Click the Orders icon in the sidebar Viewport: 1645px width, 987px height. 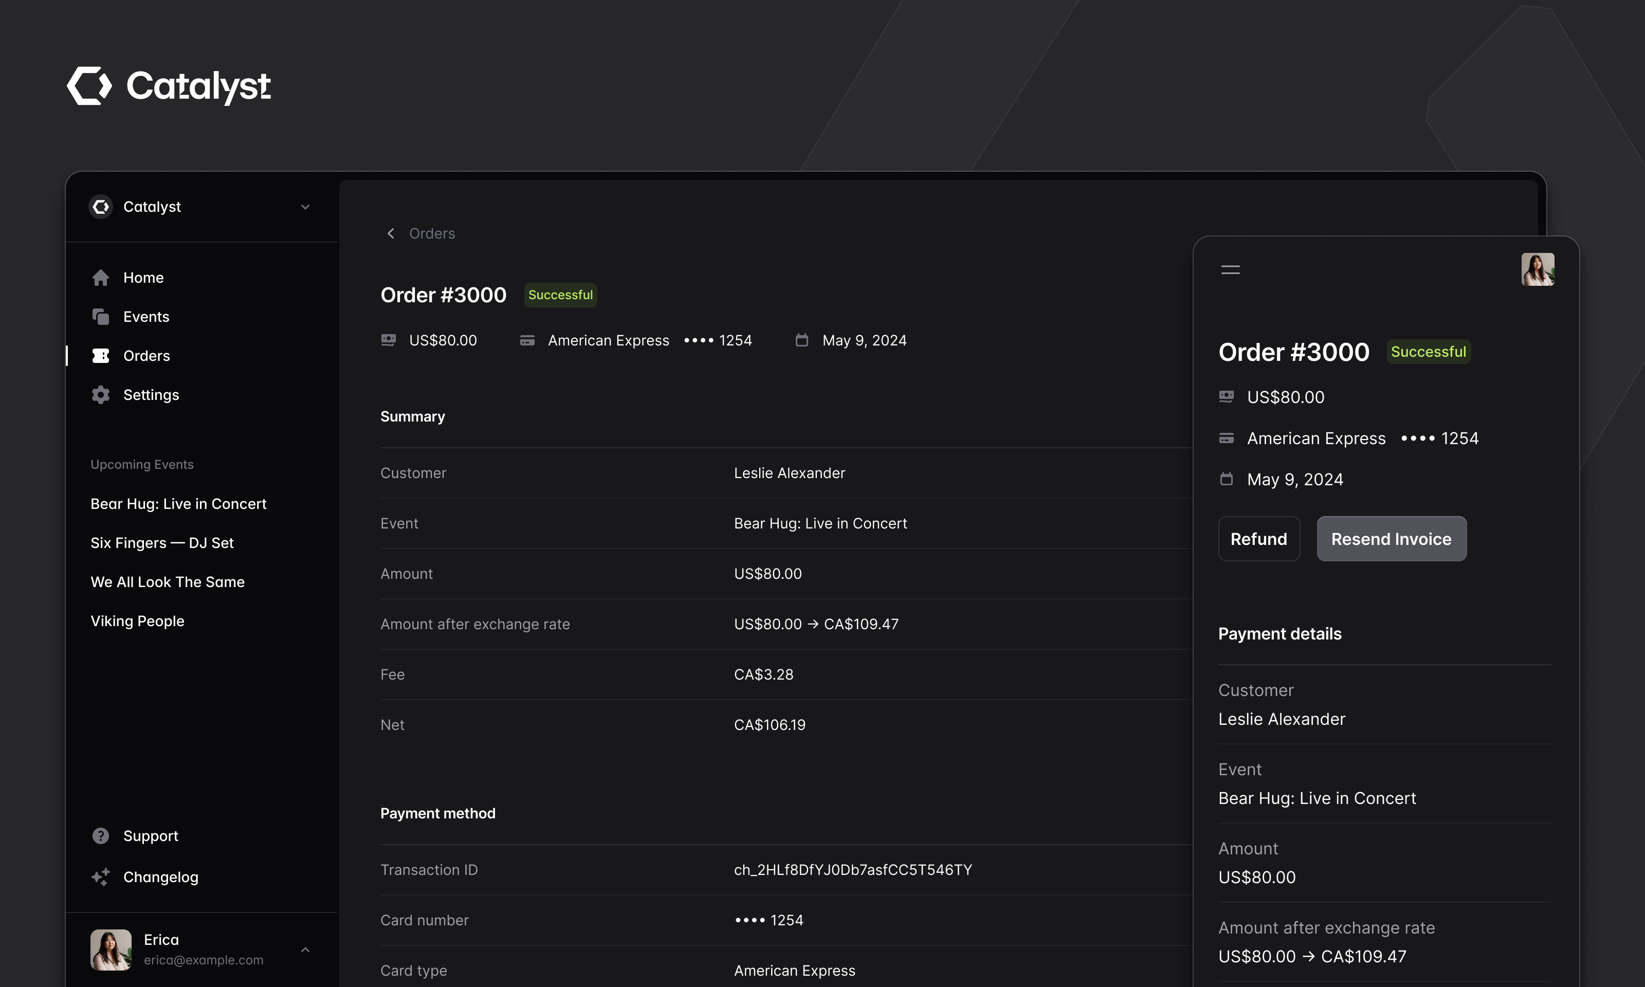click(x=100, y=356)
